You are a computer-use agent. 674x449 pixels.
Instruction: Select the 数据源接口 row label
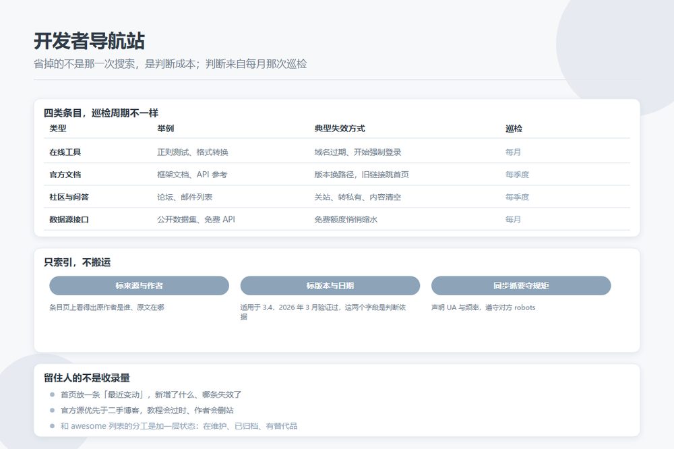point(69,219)
